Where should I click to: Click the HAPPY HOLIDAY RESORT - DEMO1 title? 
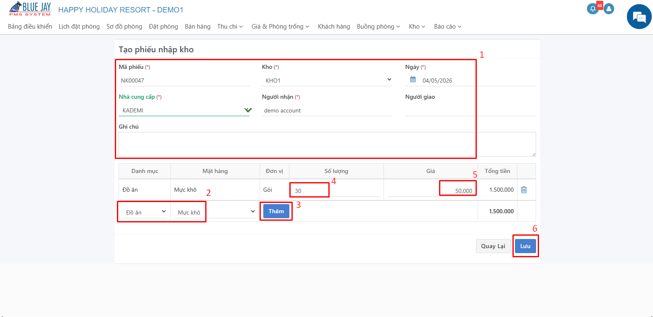coord(121,10)
